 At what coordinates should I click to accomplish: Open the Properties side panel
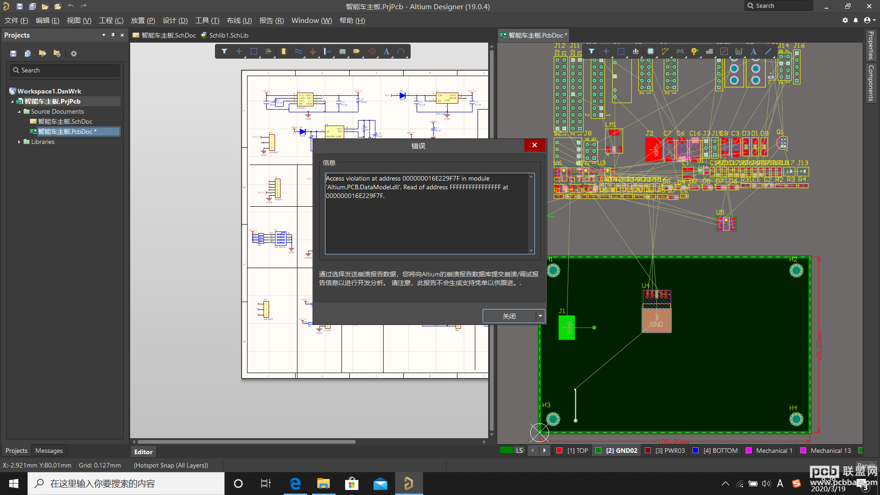(x=871, y=45)
